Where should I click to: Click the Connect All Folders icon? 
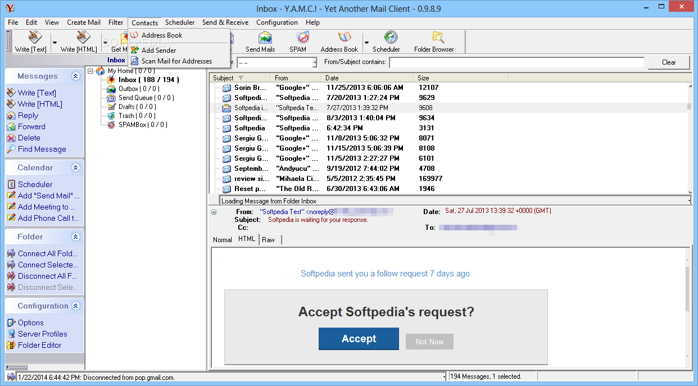11,253
